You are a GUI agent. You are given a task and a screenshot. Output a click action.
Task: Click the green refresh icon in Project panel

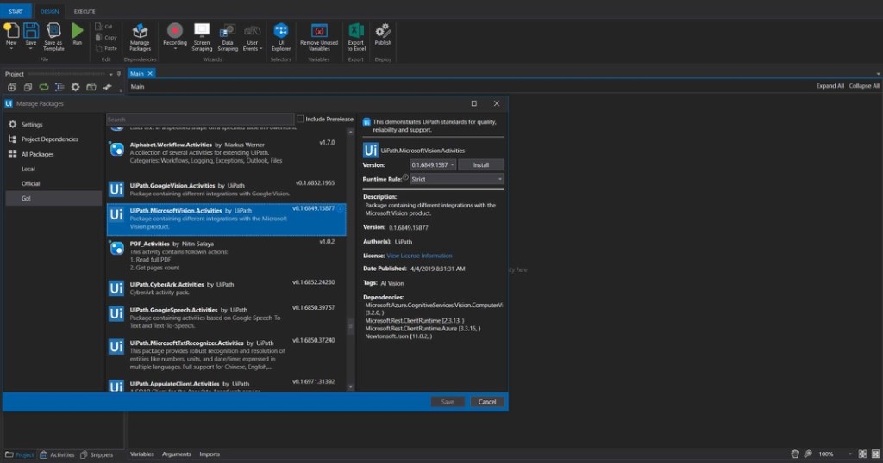click(43, 87)
